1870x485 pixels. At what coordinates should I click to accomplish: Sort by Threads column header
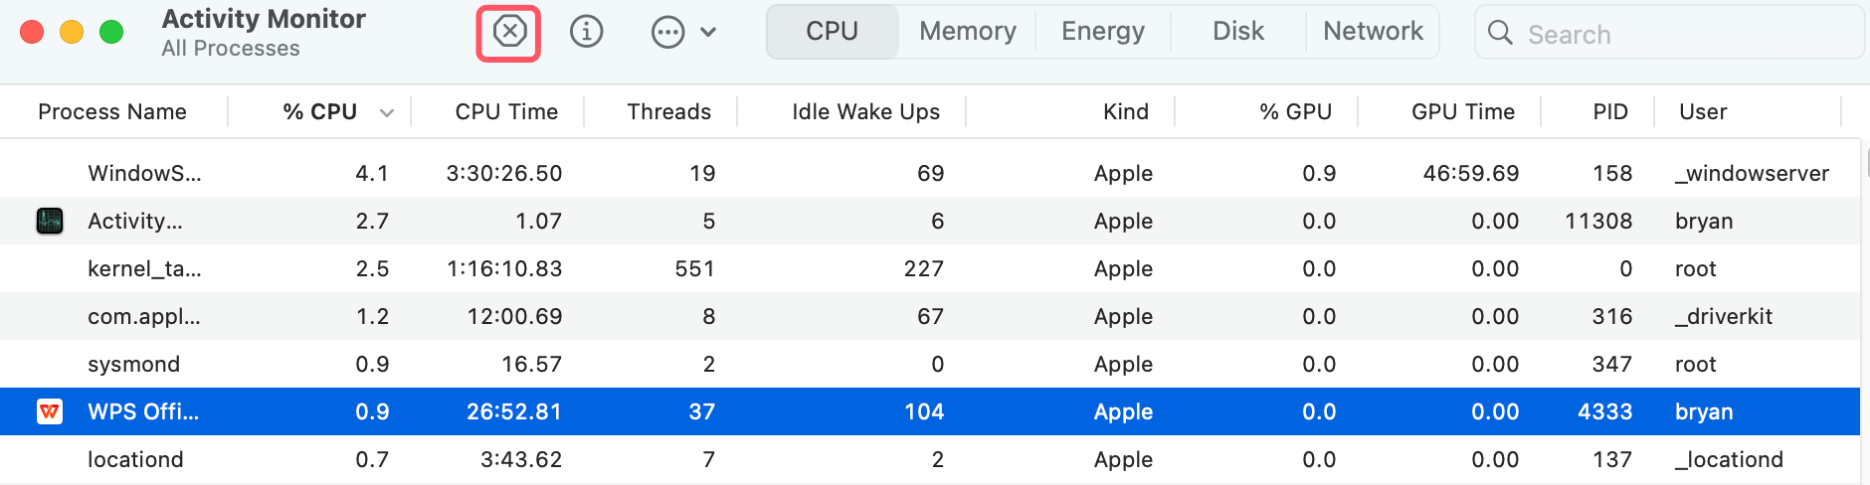click(668, 112)
